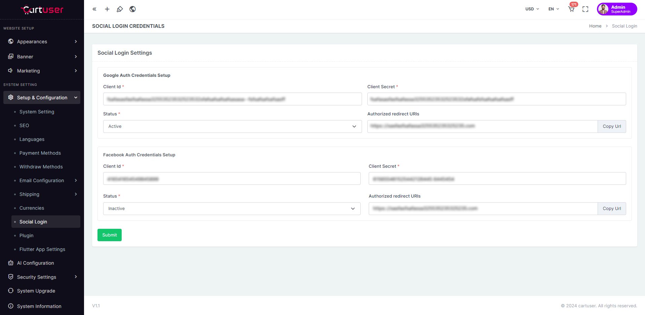Go to Payment Methods settings
Image resolution: width=645 pixels, height=315 pixels.
[40, 153]
